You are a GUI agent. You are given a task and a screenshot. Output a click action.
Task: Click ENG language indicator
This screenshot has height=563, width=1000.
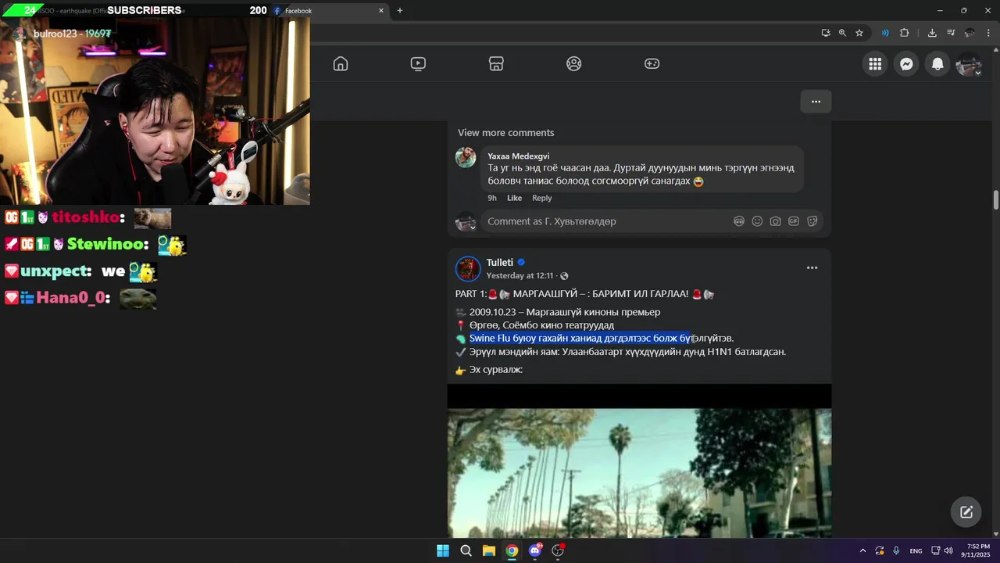pyautogui.click(x=916, y=550)
